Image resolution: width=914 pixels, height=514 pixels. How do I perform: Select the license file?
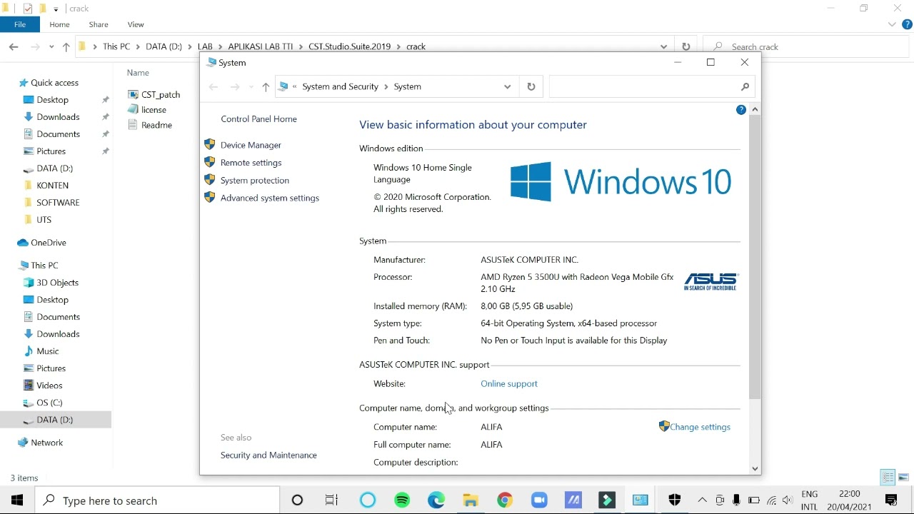(148, 110)
